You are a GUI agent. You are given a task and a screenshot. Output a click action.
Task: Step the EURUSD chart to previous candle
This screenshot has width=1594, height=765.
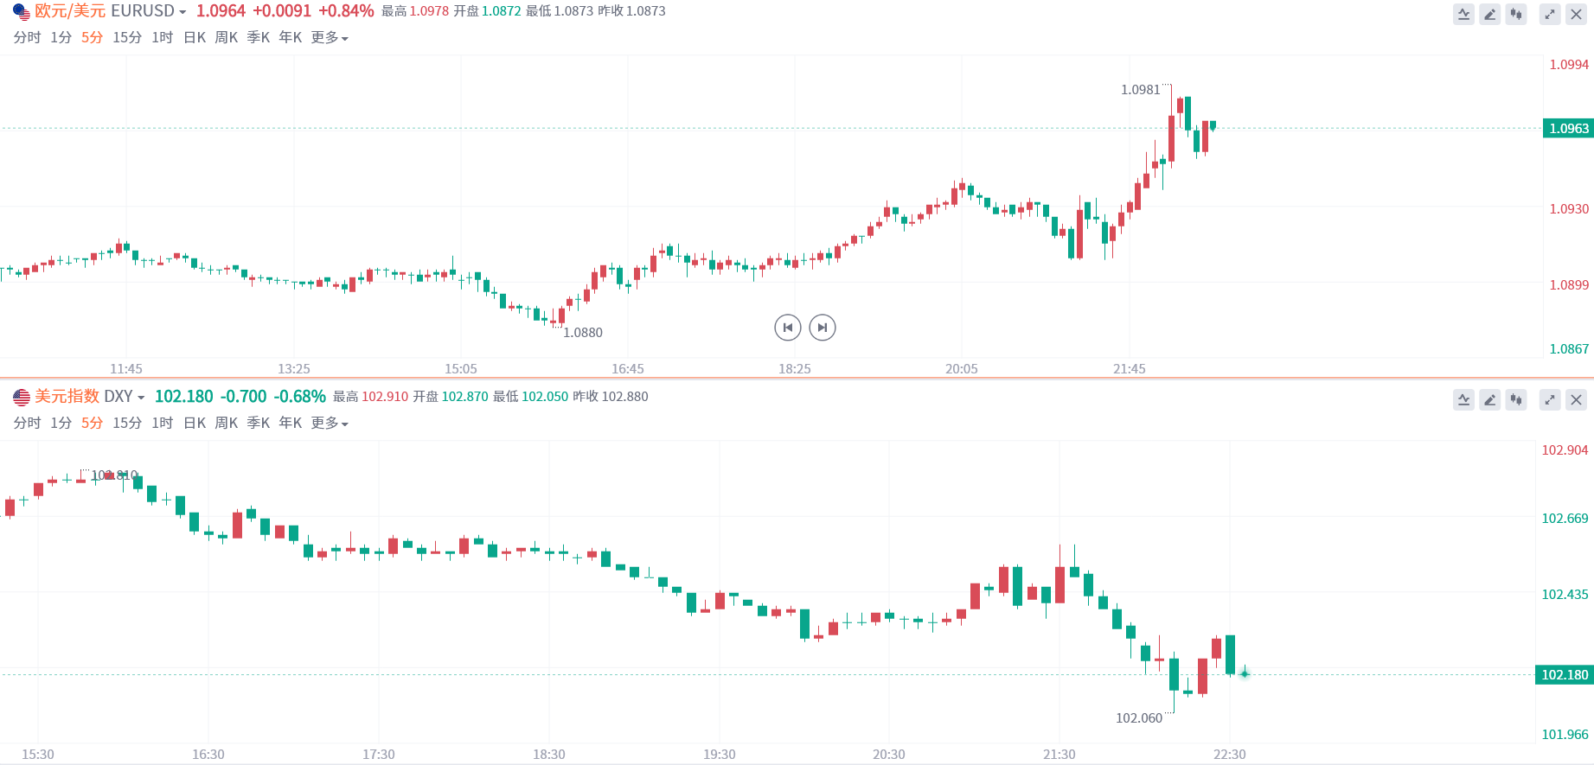(787, 328)
